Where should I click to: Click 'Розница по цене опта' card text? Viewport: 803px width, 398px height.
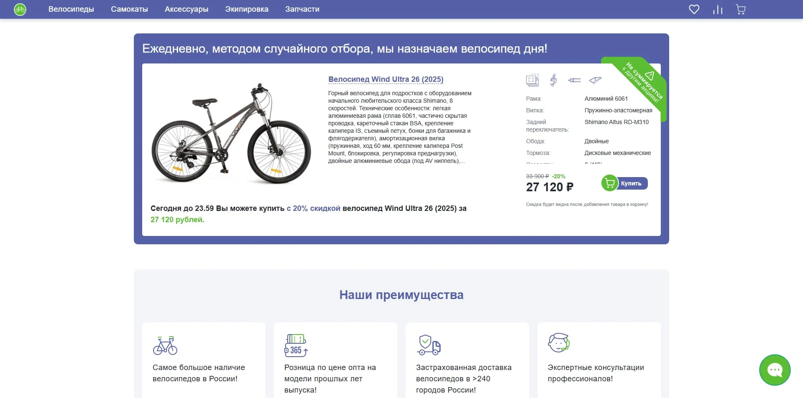click(330, 379)
